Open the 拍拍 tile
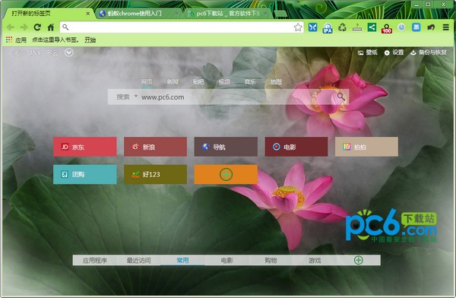Viewport: 456px width, 298px height. tap(367, 147)
